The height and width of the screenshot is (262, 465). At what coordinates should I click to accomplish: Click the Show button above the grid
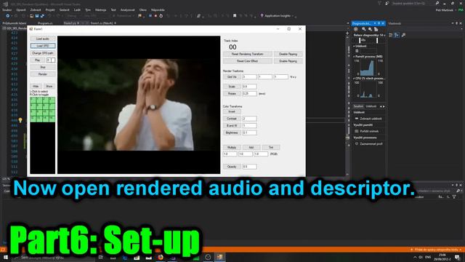(x=49, y=86)
